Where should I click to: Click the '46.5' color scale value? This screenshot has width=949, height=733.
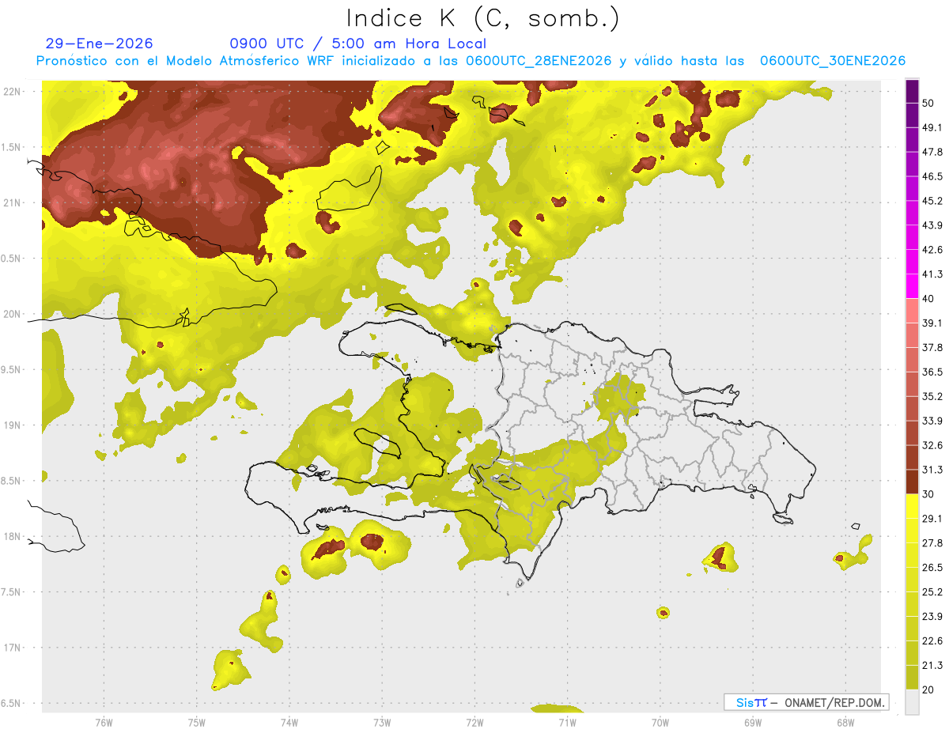tap(932, 176)
